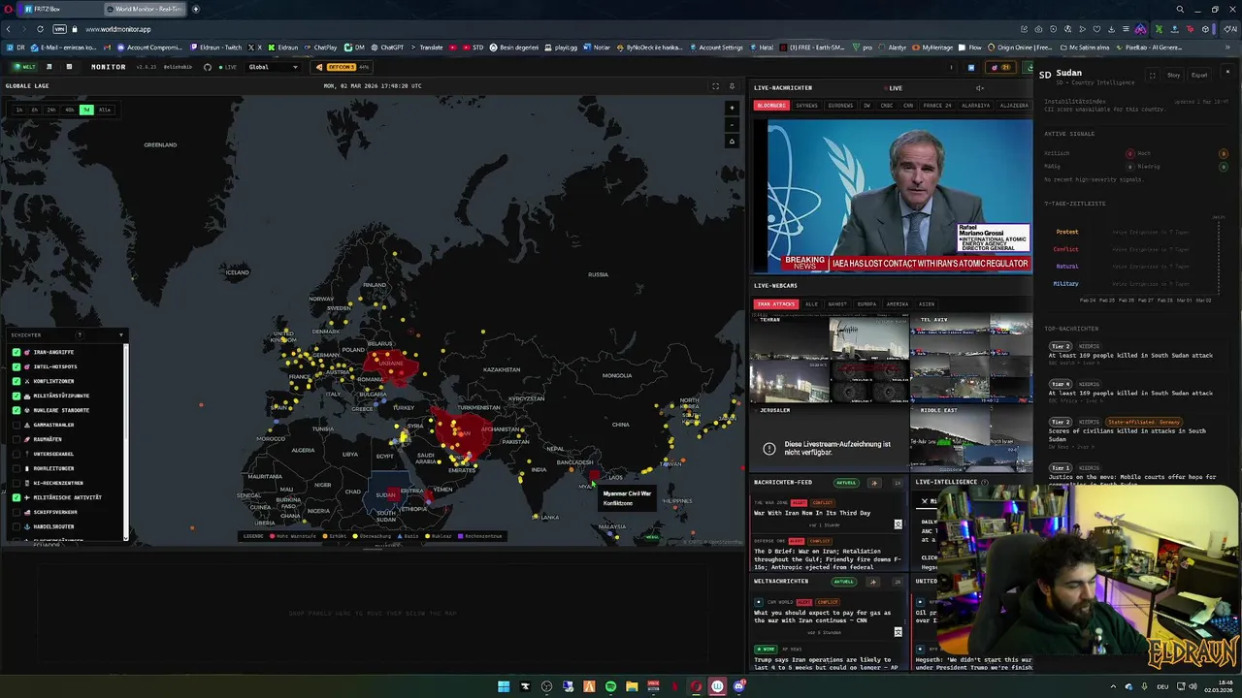Open a new browser tab with plus

pos(195,9)
